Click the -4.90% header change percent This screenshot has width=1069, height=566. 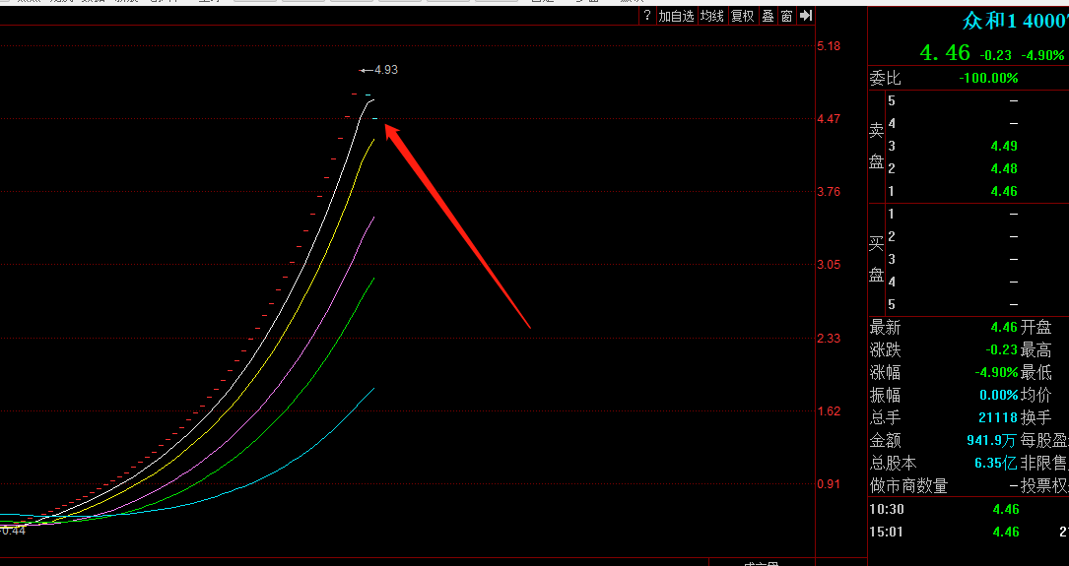1041,55
